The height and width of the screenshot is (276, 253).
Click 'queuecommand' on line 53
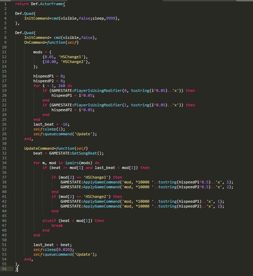tap(58, 254)
